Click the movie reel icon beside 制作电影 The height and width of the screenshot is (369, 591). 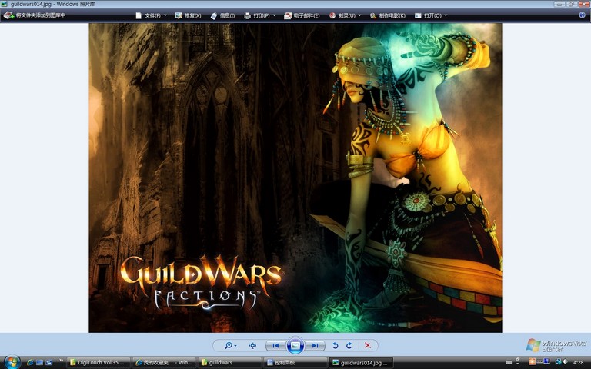point(372,15)
